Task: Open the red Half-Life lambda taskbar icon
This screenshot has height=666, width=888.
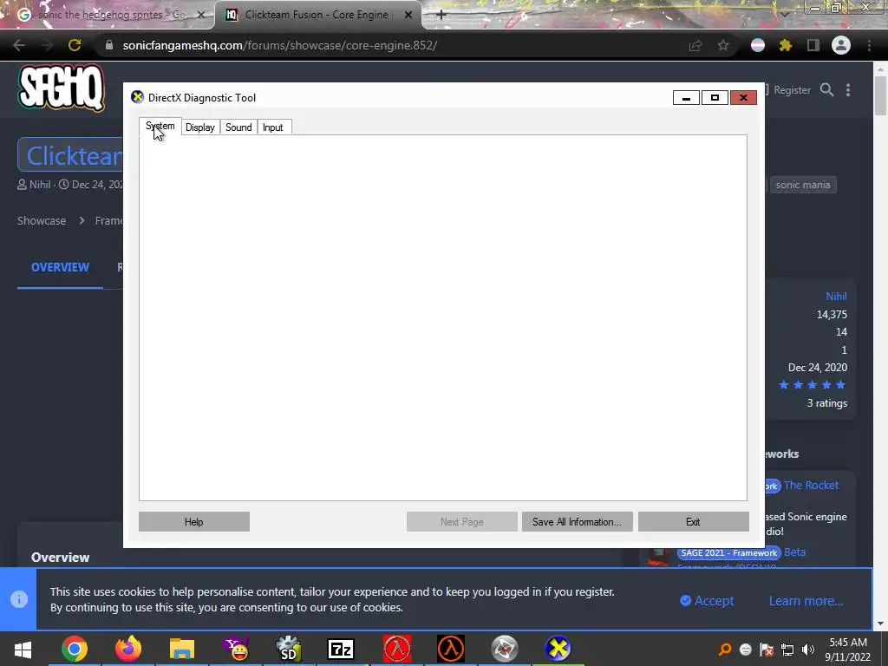Action: pyautogui.click(x=397, y=650)
